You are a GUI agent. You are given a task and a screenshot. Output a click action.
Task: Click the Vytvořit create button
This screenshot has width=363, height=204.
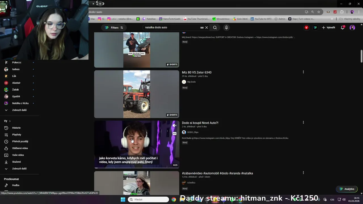coord(328,27)
